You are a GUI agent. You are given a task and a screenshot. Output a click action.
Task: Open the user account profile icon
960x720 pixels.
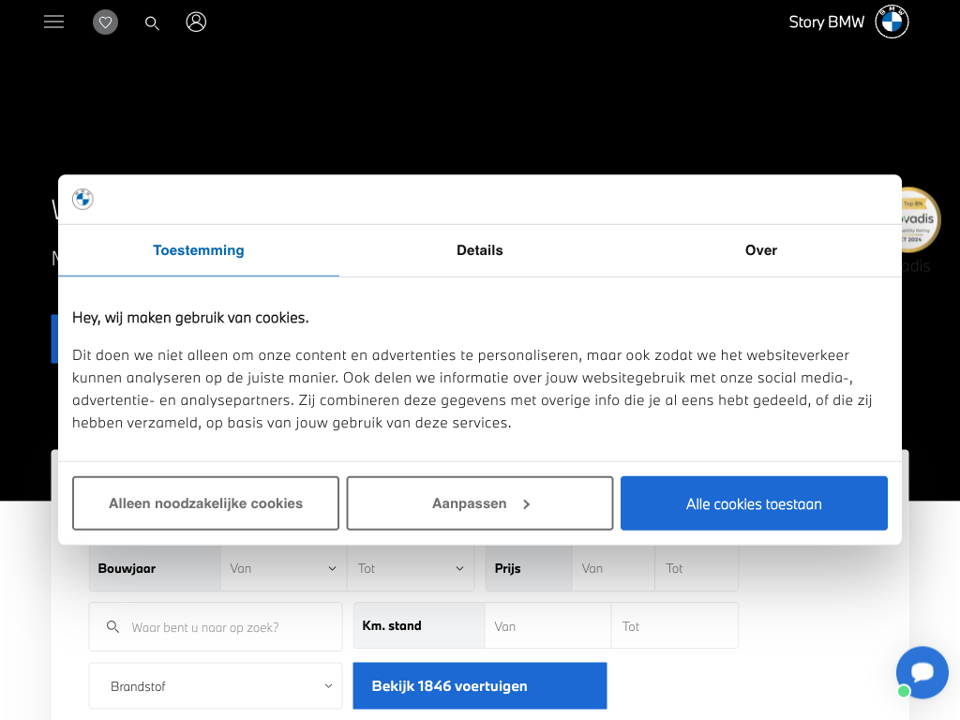196,22
